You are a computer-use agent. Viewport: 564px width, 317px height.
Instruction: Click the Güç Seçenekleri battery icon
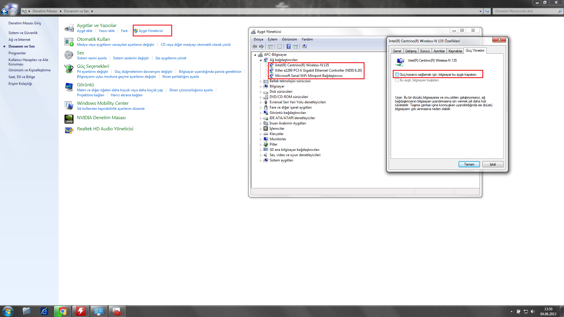(x=69, y=69)
